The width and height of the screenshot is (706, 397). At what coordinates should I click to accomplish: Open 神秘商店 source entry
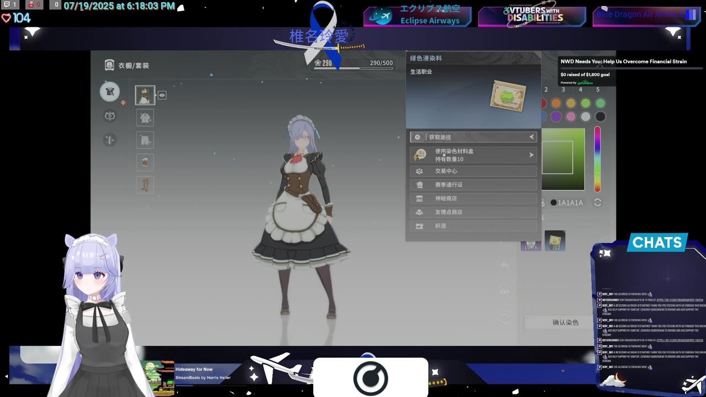click(x=473, y=198)
